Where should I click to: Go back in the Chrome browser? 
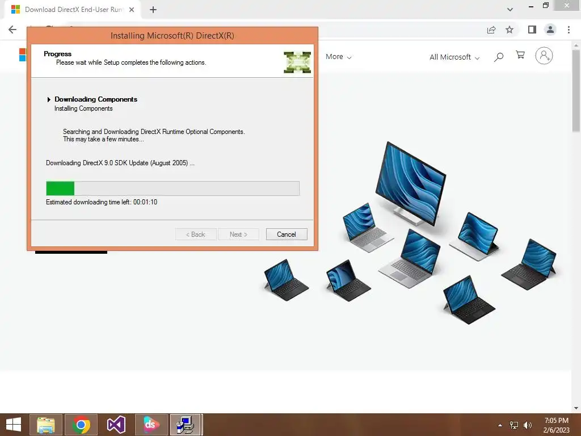pos(12,30)
